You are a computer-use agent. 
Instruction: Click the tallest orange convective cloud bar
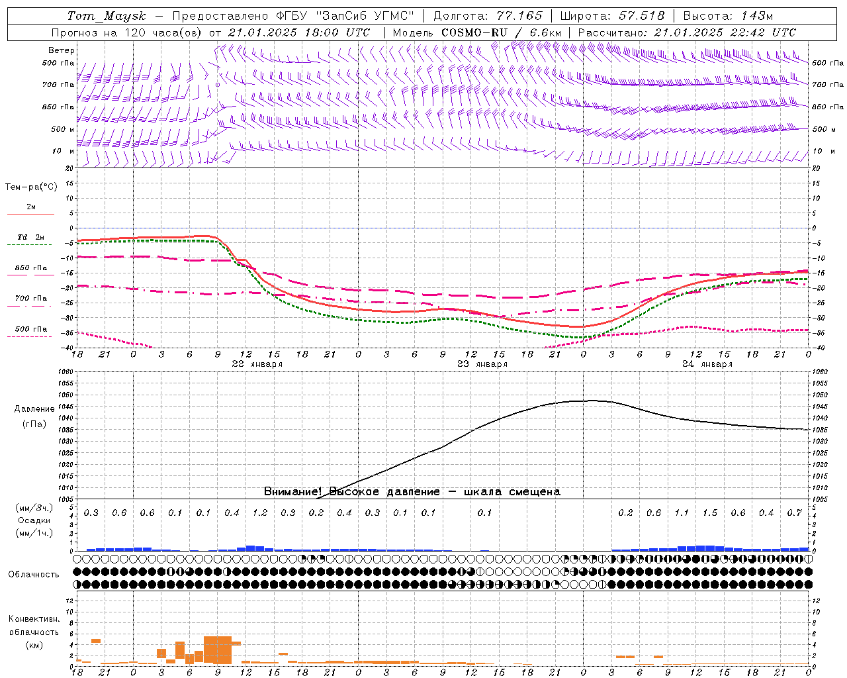point(218,650)
